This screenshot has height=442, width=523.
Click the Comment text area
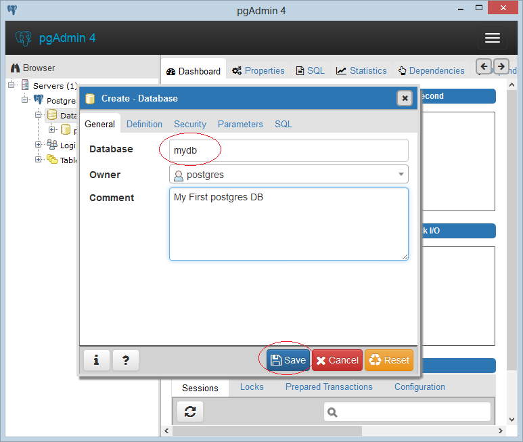click(288, 224)
